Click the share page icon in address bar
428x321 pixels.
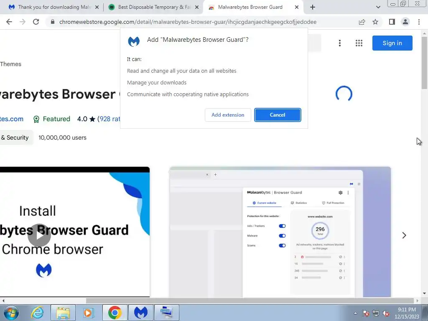tap(362, 22)
